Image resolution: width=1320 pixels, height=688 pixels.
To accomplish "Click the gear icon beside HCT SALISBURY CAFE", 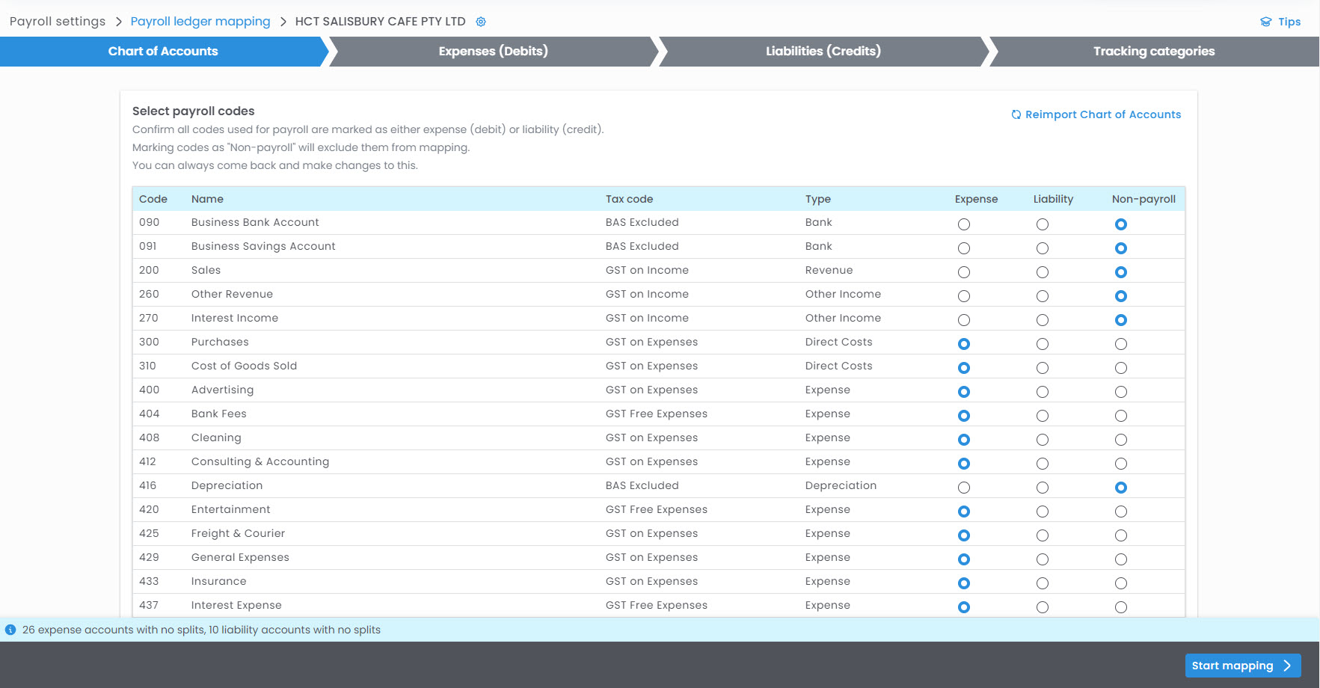I will point(481,22).
